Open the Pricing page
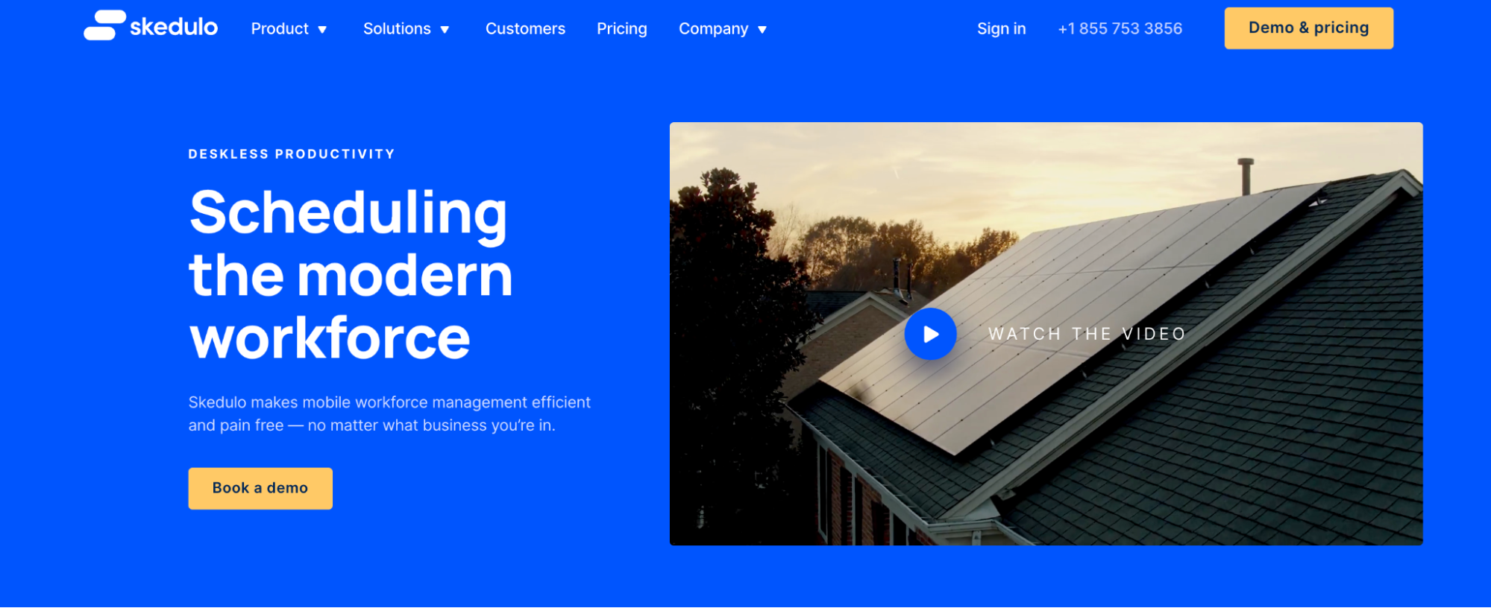 (621, 29)
